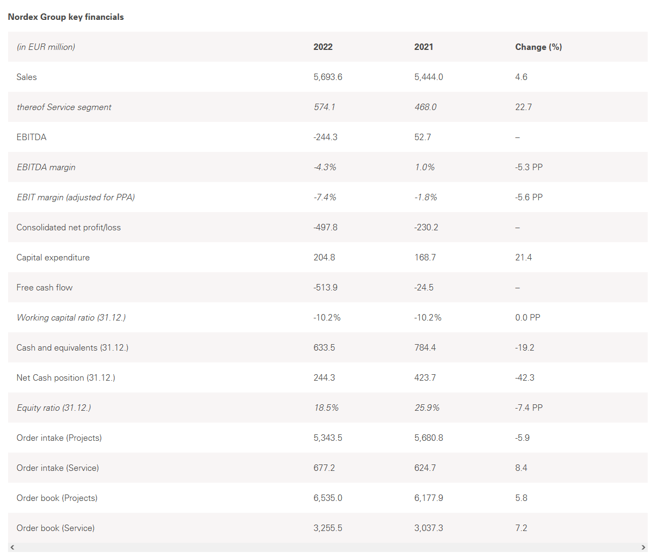Select the EBITDA margin row label
The width and height of the screenshot is (659, 560).
pyautogui.click(x=46, y=168)
